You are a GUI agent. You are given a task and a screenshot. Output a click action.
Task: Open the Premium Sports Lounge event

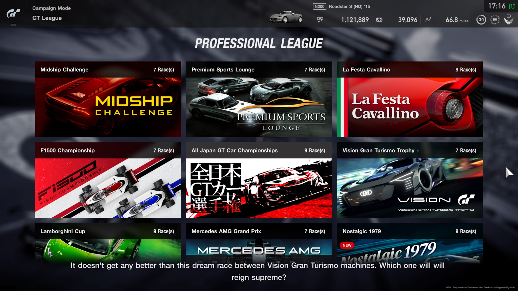click(258, 99)
